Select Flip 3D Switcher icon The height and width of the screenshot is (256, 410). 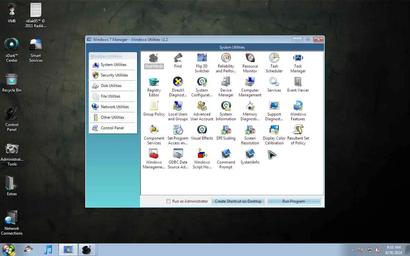[x=202, y=58]
